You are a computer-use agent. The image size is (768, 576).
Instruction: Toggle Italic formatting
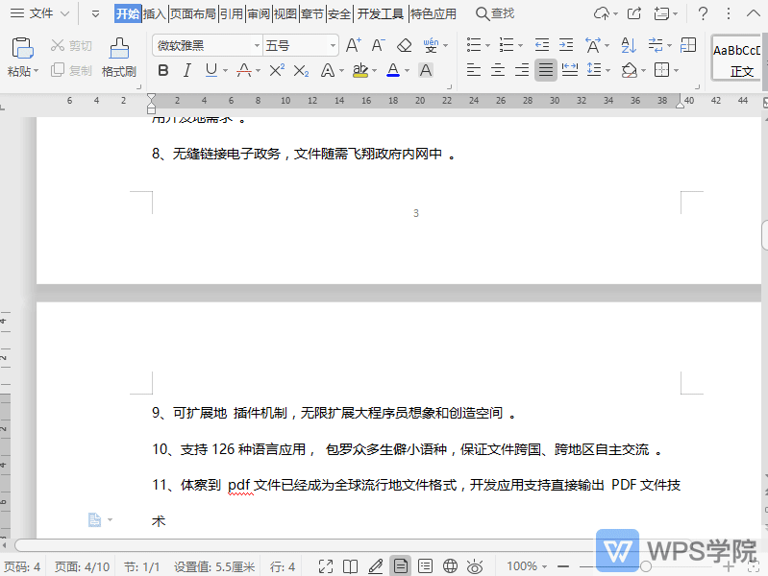point(186,70)
